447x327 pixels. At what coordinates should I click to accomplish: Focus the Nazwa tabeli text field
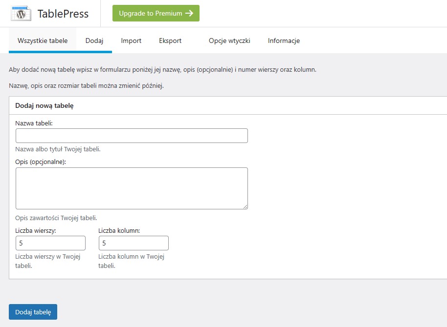132,136
